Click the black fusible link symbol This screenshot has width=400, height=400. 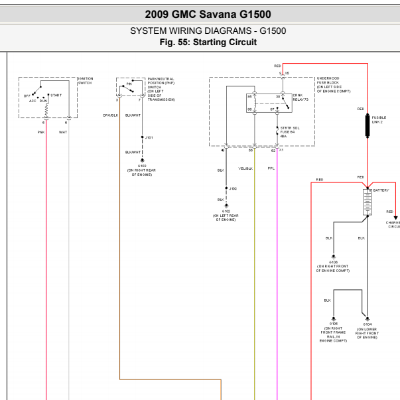tap(367, 126)
